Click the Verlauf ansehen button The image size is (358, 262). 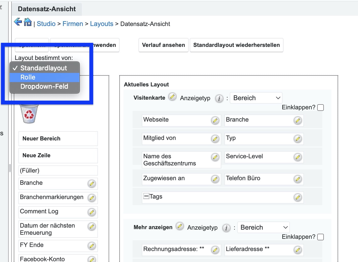(163, 45)
